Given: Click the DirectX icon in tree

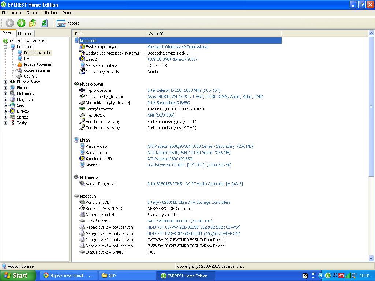Looking at the screenshot, I should pos(12,111).
